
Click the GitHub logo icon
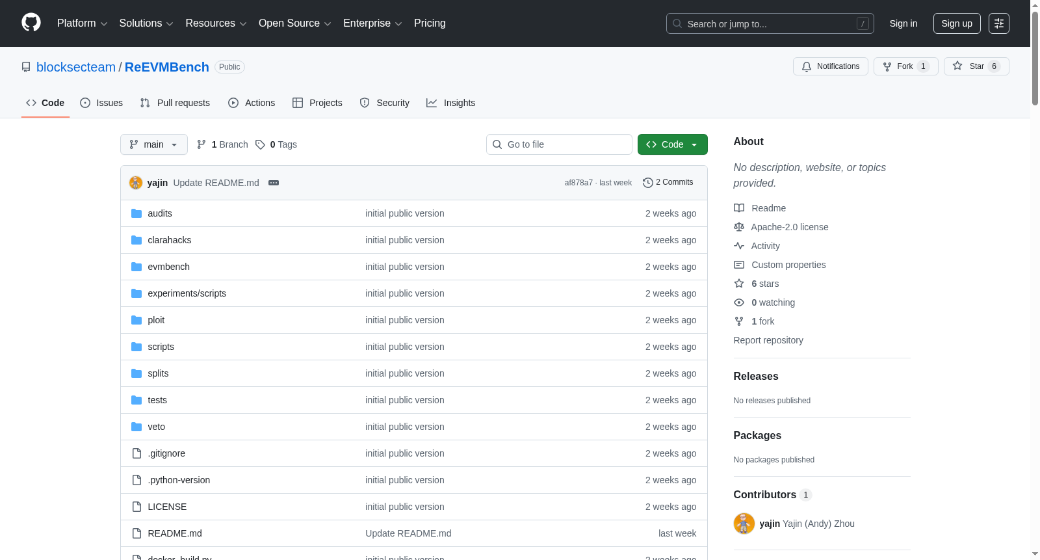pyautogui.click(x=31, y=23)
